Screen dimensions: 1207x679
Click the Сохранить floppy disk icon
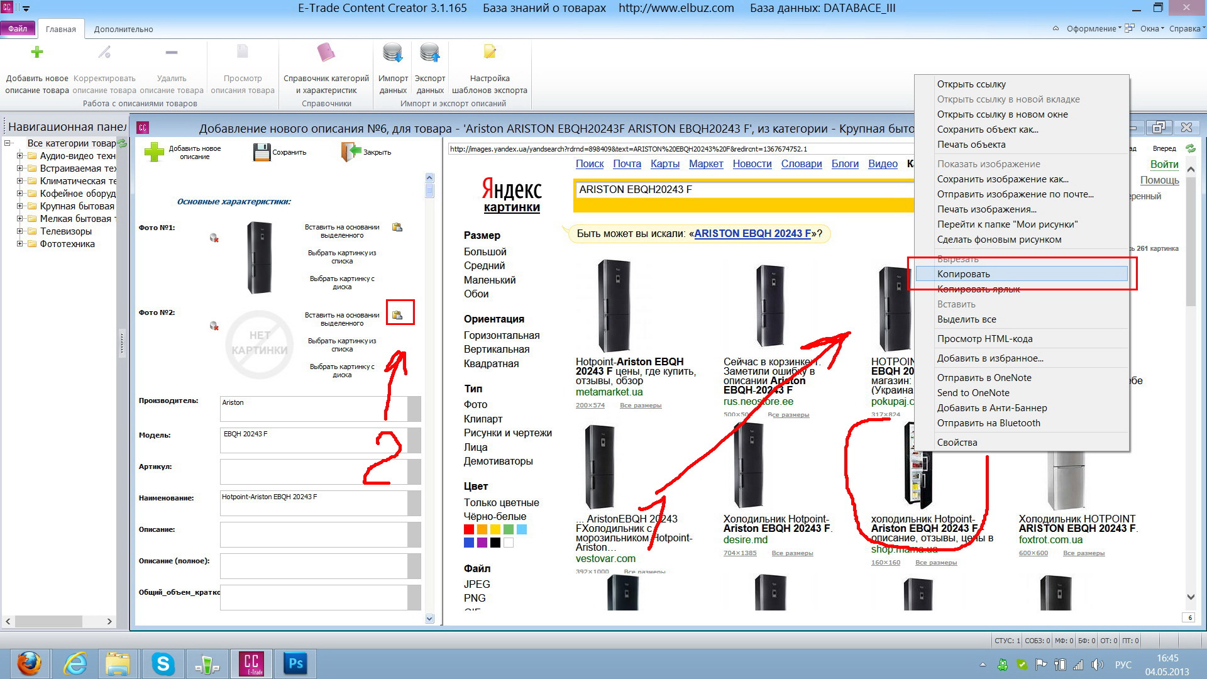click(262, 152)
